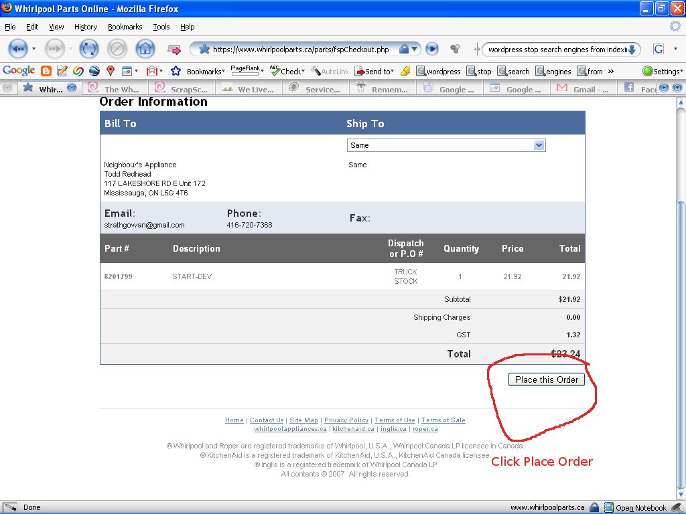Open the Help menu
Screen dimensions: 686x514
188,27
